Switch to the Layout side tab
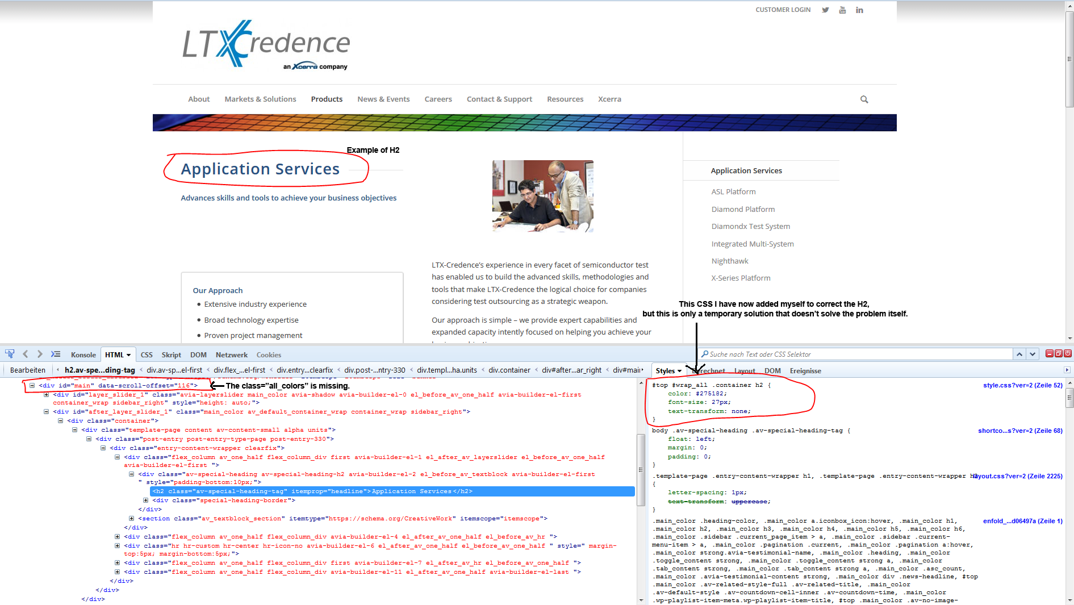The height and width of the screenshot is (605, 1074). (745, 370)
